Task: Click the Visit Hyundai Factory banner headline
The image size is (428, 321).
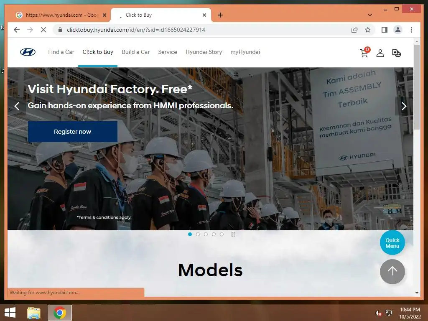Action: pyautogui.click(x=110, y=89)
